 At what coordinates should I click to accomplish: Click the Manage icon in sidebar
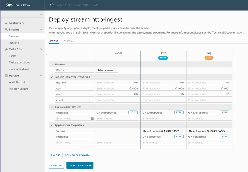[x=6, y=75]
